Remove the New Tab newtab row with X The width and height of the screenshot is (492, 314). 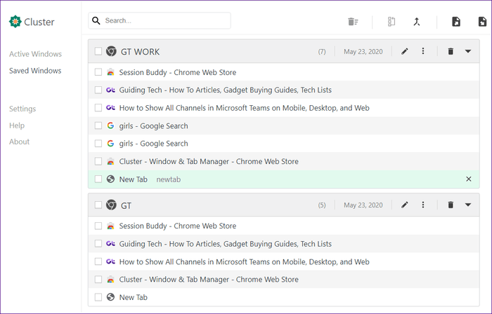click(469, 179)
